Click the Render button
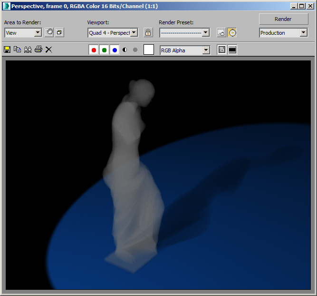The image size is (317, 296). 283,19
